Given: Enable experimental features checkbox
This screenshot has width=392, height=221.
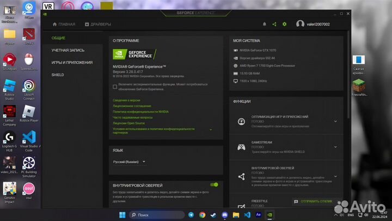Looking at the screenshot, I should click(115, 85).
